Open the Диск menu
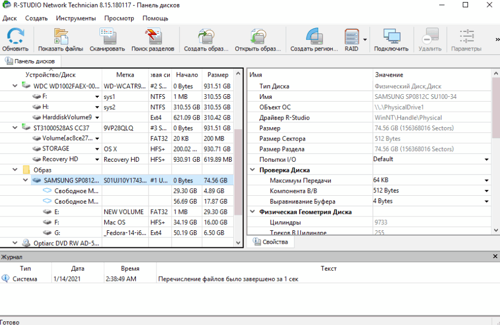Screen dimensions: 500x325 pyautogui.click(x=10, y=18)
